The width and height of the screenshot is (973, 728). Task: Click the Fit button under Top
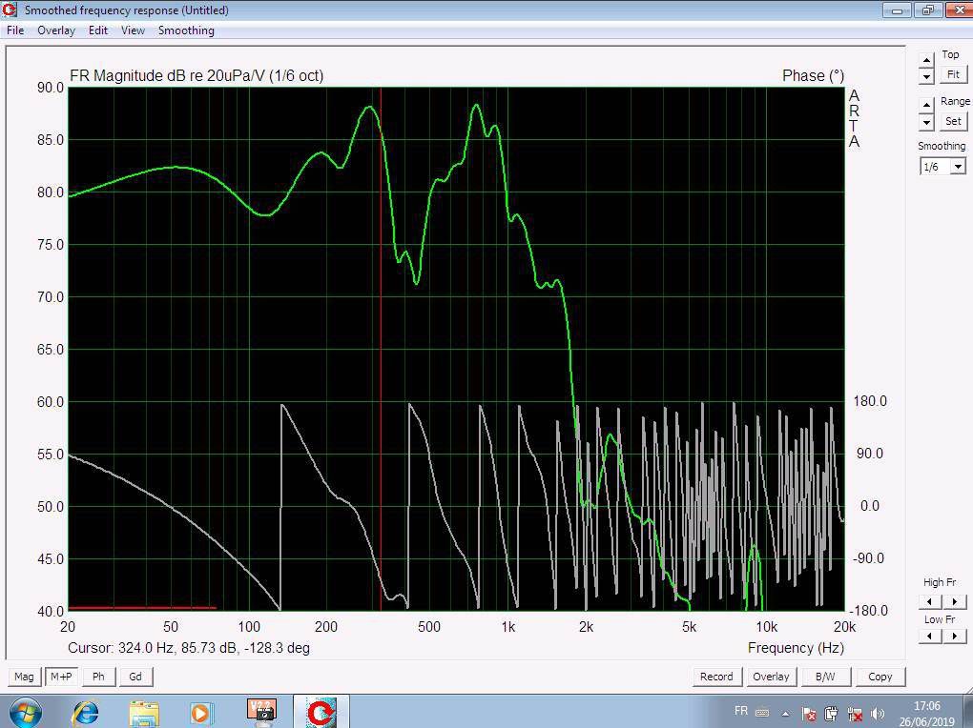[x=953, y=74]
